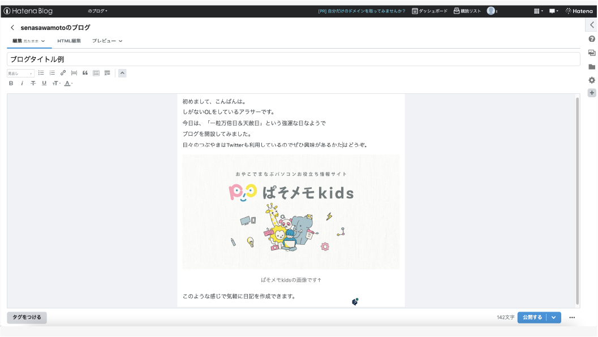This screenshot has height=337, width=598.
Task: Open the services grid menu
Action: [x=538, y=11]
